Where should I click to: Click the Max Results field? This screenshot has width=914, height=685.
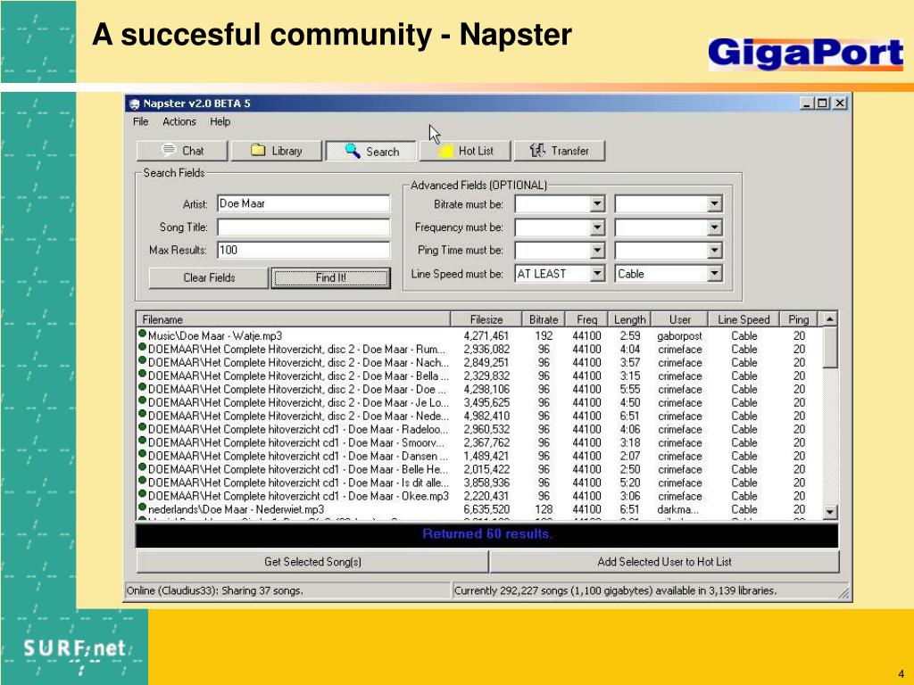(x=303, y=250)
